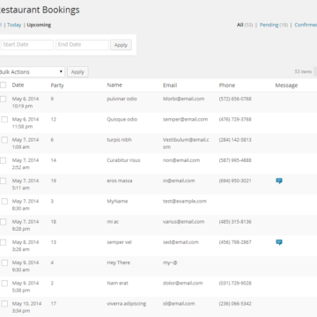The width and height of the screenshot is (317, 317).
Task: Select email semper@email.com
Action: (185, 120)
